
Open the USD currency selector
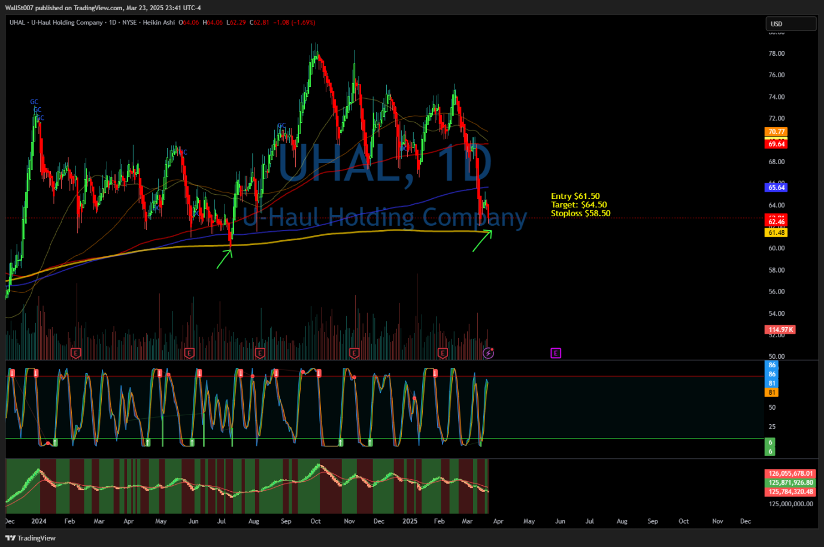[791, 24]
